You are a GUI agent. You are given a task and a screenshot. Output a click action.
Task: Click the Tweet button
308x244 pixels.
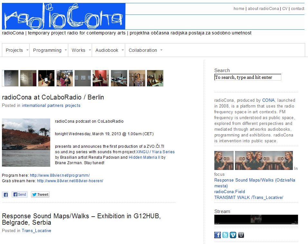(x=40, y=194)
